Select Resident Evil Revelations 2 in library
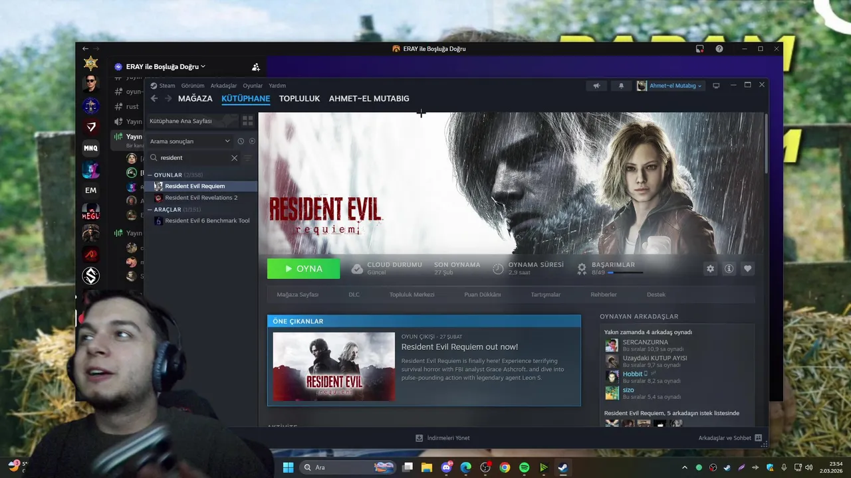The height and width of the screenshot is (478, 851). click(201, 198)
